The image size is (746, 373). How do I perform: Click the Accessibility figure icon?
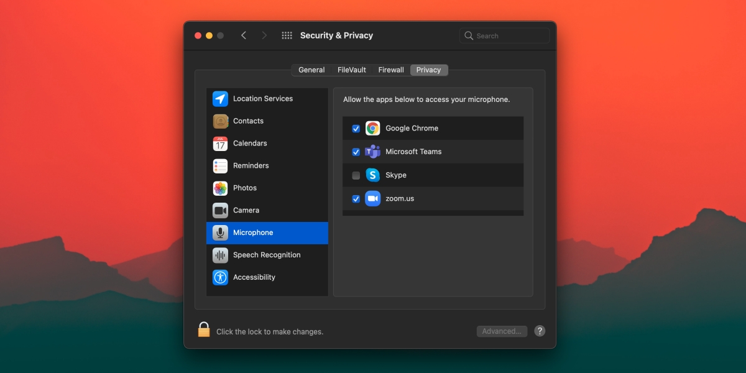220,277
